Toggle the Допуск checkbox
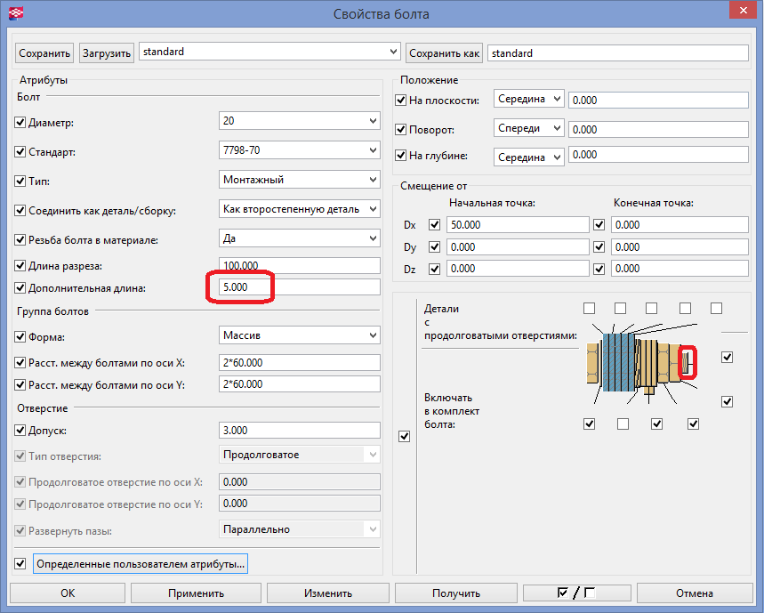This screenshot has height=613, width=764. click(x=20, y=431)
